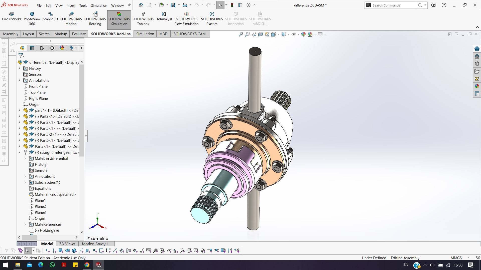Click the feature tree horizontal scrollbar
The image size is (481, 270).
point(30,237)
